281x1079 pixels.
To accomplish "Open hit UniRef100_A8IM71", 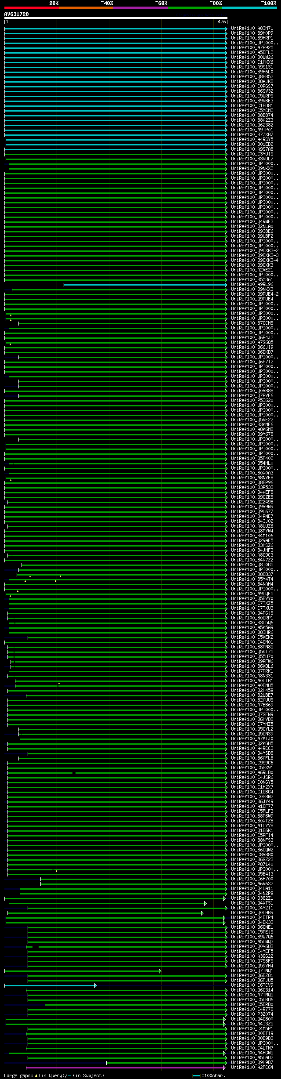I will (x=252, y=29).
